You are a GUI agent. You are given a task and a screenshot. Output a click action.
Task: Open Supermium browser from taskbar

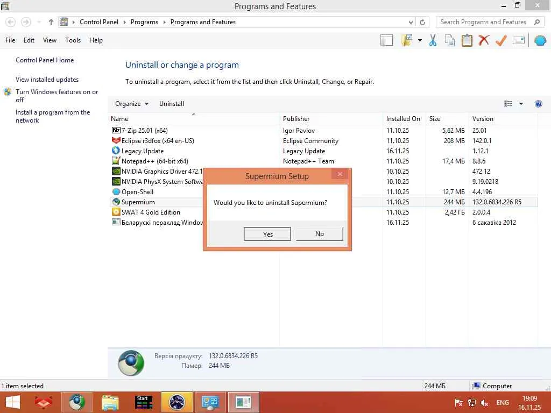(77, 402)
